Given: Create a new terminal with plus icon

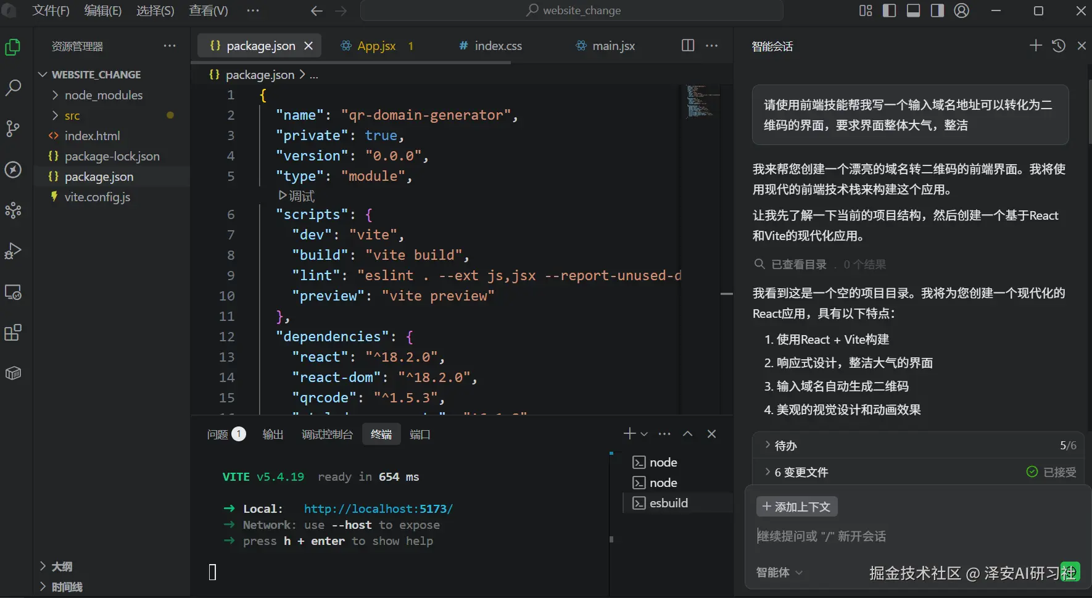Looking at the screenshot, I should click(629, 434).
